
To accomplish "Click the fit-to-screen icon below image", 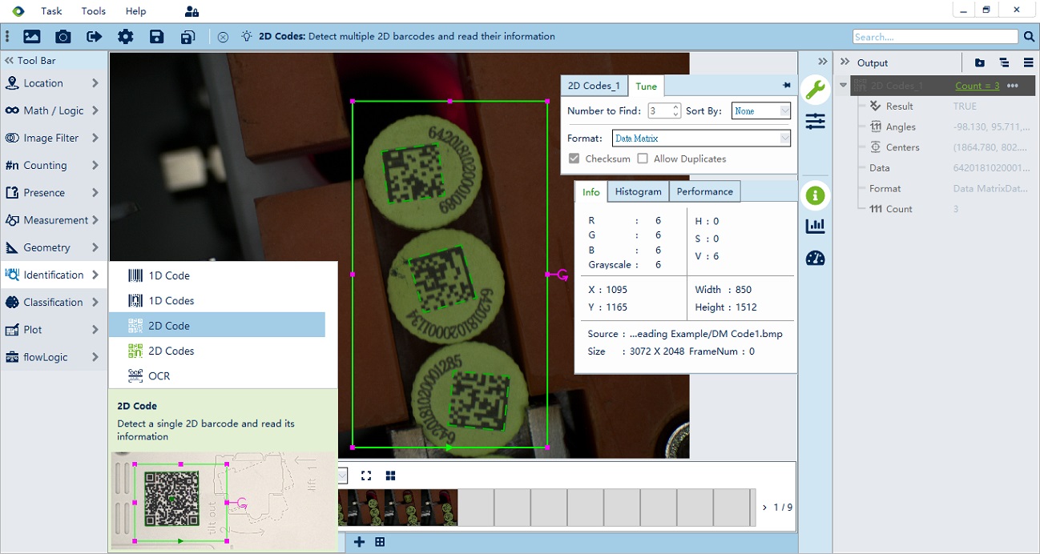I will click(x=366, y=476).
